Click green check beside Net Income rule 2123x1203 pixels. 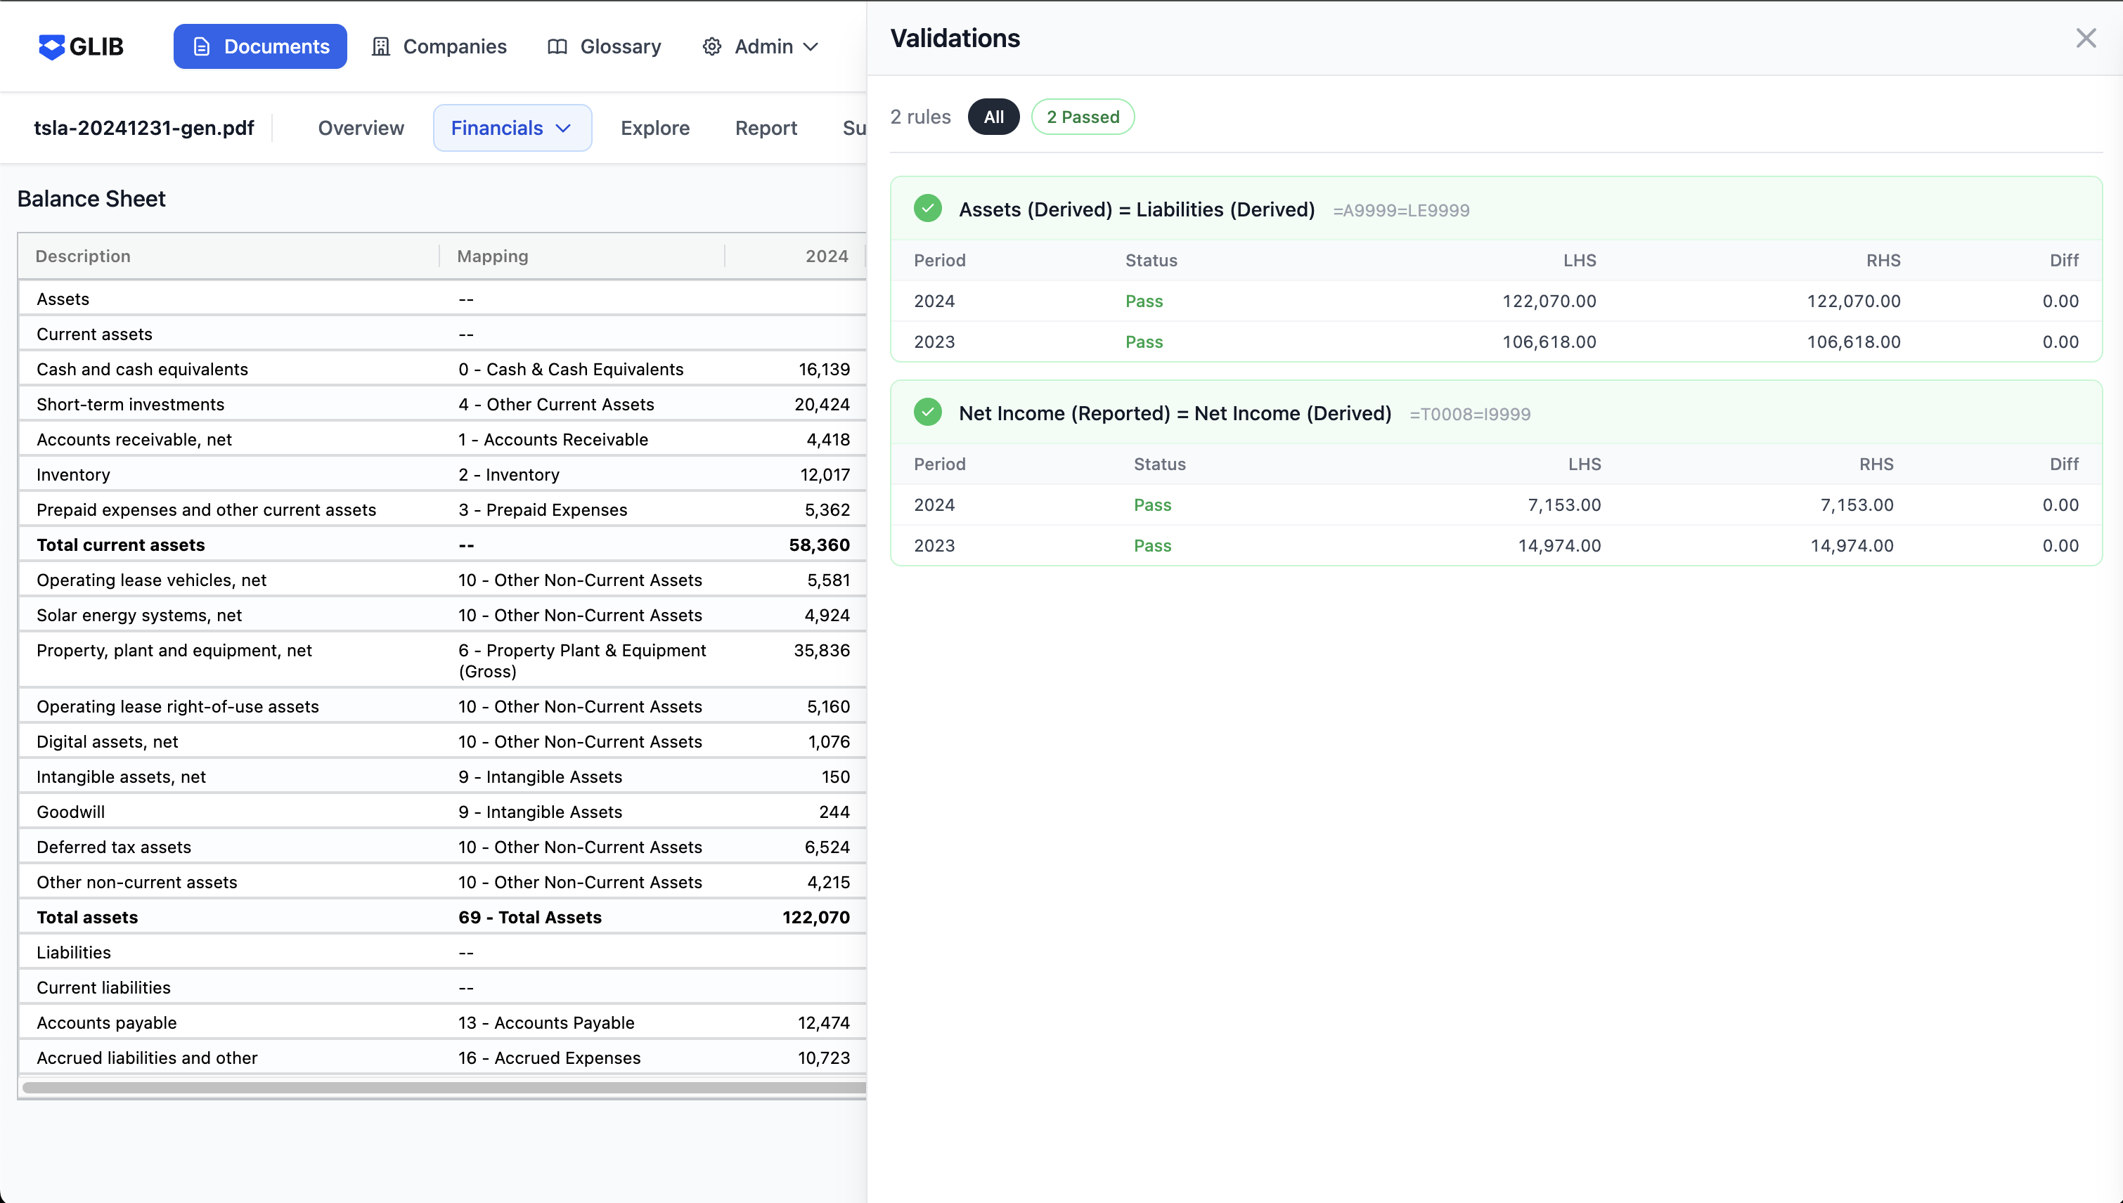click(928, 412)
